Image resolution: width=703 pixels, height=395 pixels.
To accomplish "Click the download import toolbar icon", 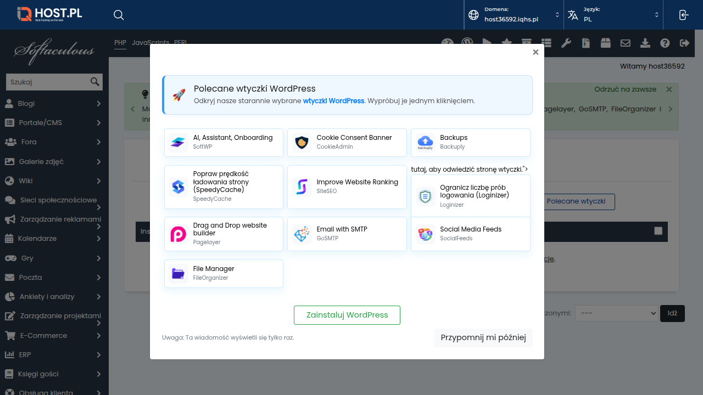I will point(645,43).
